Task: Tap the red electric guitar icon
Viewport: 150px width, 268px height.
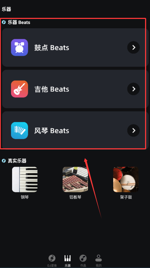Action: click(x=20, y=89)
